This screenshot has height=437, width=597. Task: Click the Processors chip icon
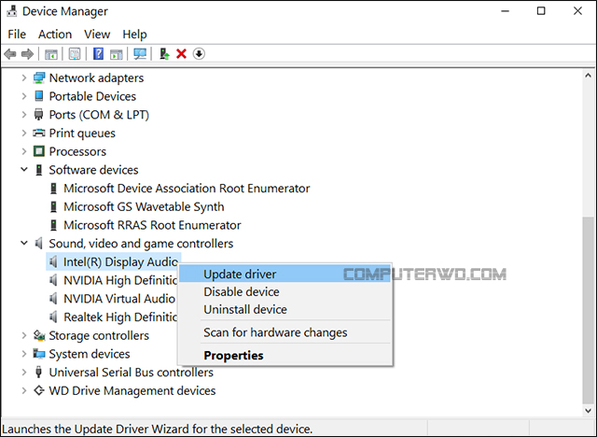pos(39,151)
